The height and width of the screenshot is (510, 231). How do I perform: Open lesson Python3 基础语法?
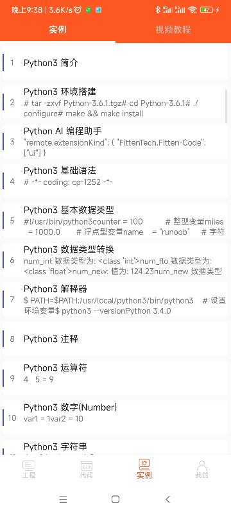pos(115,181)
